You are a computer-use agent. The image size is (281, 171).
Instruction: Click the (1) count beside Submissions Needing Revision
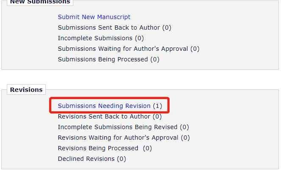(158, 106)
